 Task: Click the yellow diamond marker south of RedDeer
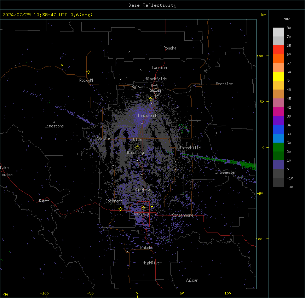tap(150, 99)
